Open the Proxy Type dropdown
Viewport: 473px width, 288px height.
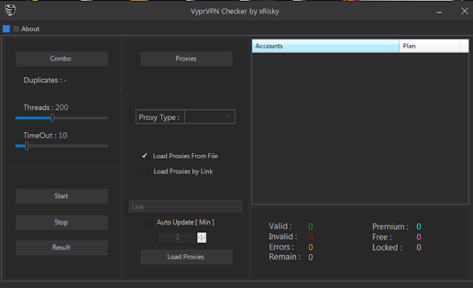tap(209, 117)
